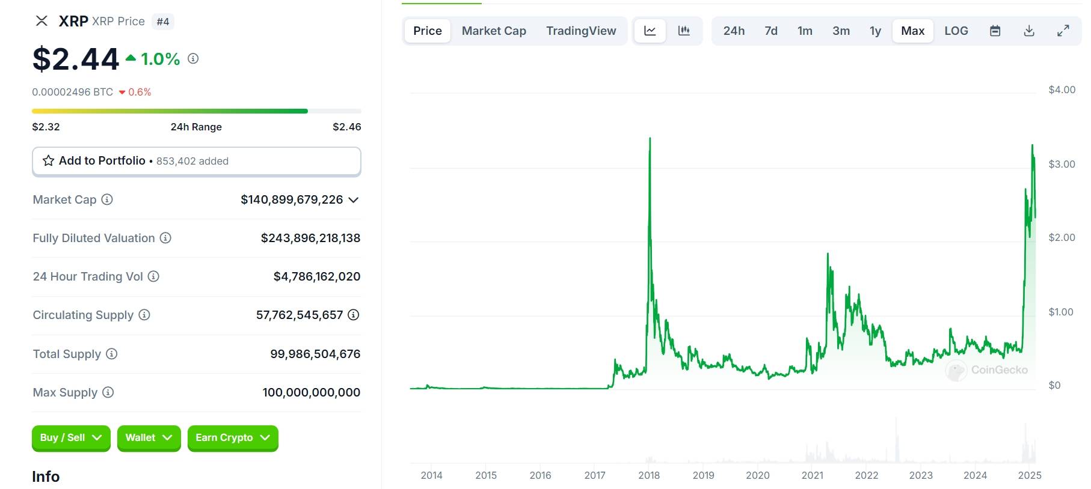Image resolution: width=1091 pixels, height=489 pixels.
Task: Set chart range to 7d
Action: coord(771,31)
